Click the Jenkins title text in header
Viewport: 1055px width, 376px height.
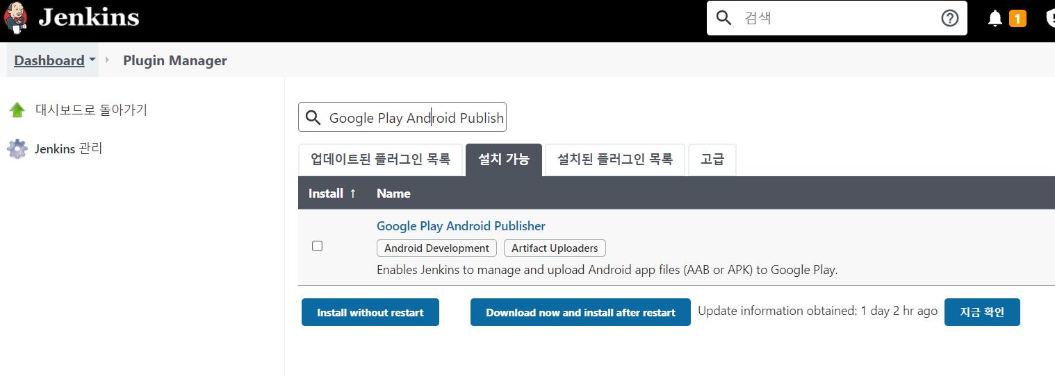tap(89, 17)
